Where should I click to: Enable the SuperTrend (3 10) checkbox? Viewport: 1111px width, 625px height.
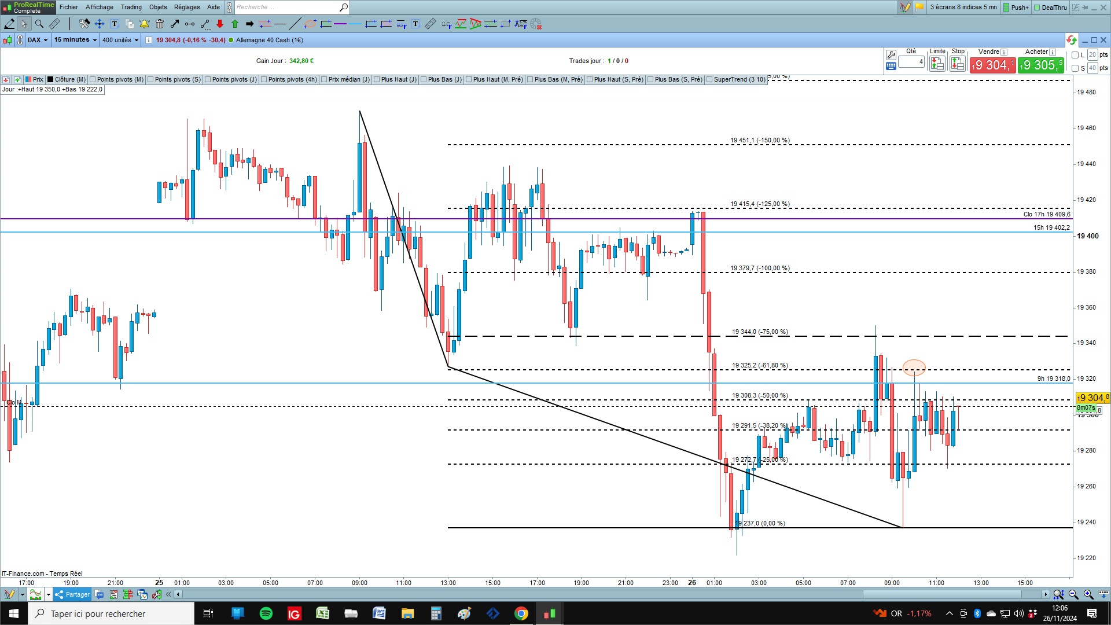[709, 80]
